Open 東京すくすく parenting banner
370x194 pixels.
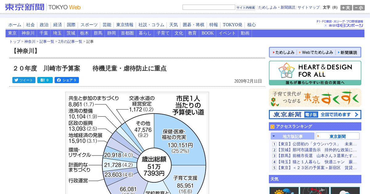(x=315, y=98)
